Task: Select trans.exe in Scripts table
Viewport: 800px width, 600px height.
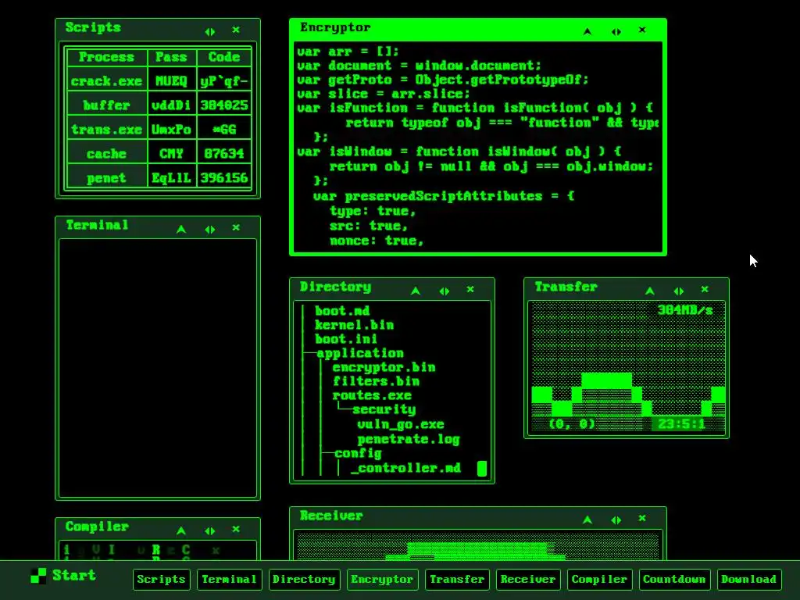Action: (106, 130)
